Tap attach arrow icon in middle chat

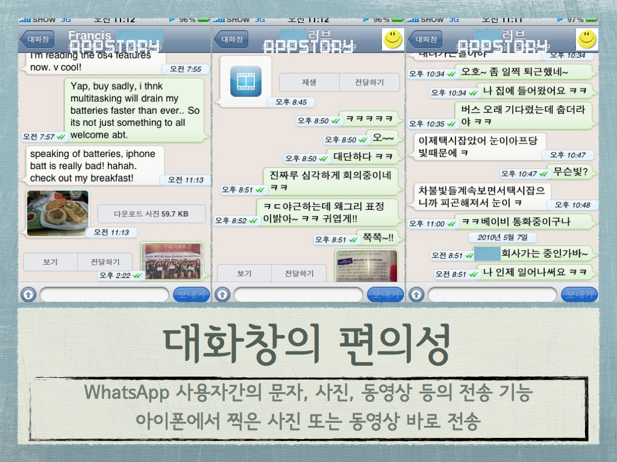222,294
